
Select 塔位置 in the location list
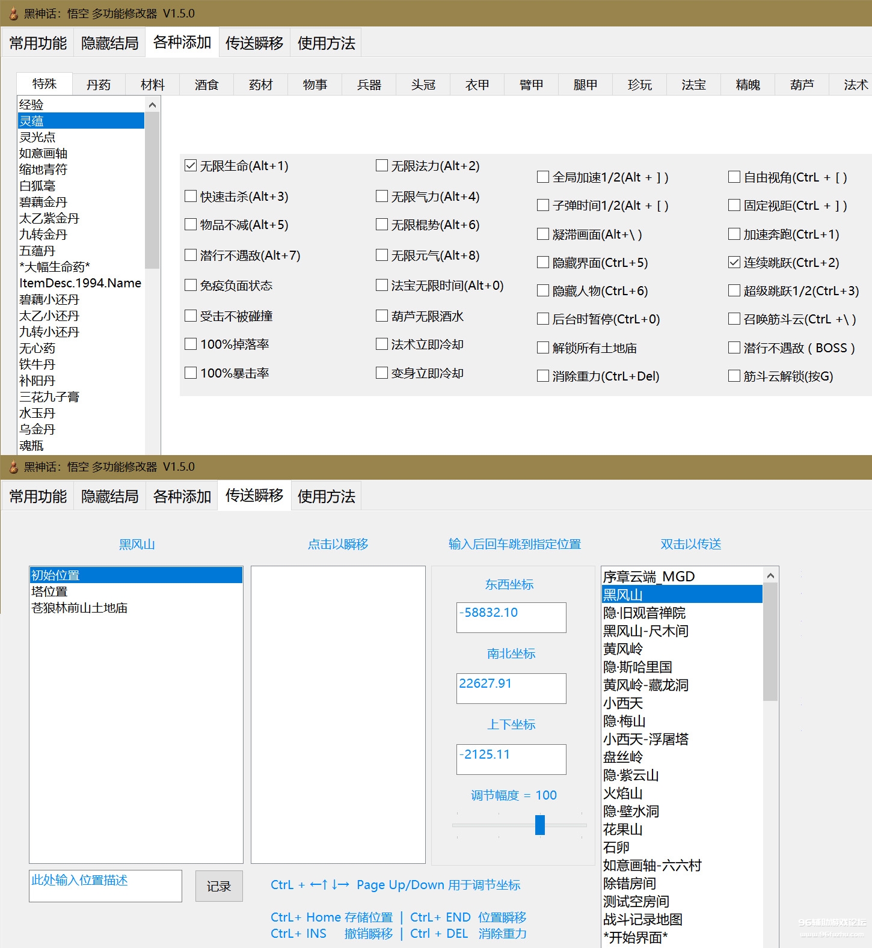pyautogui.click(x=49, y=592)
